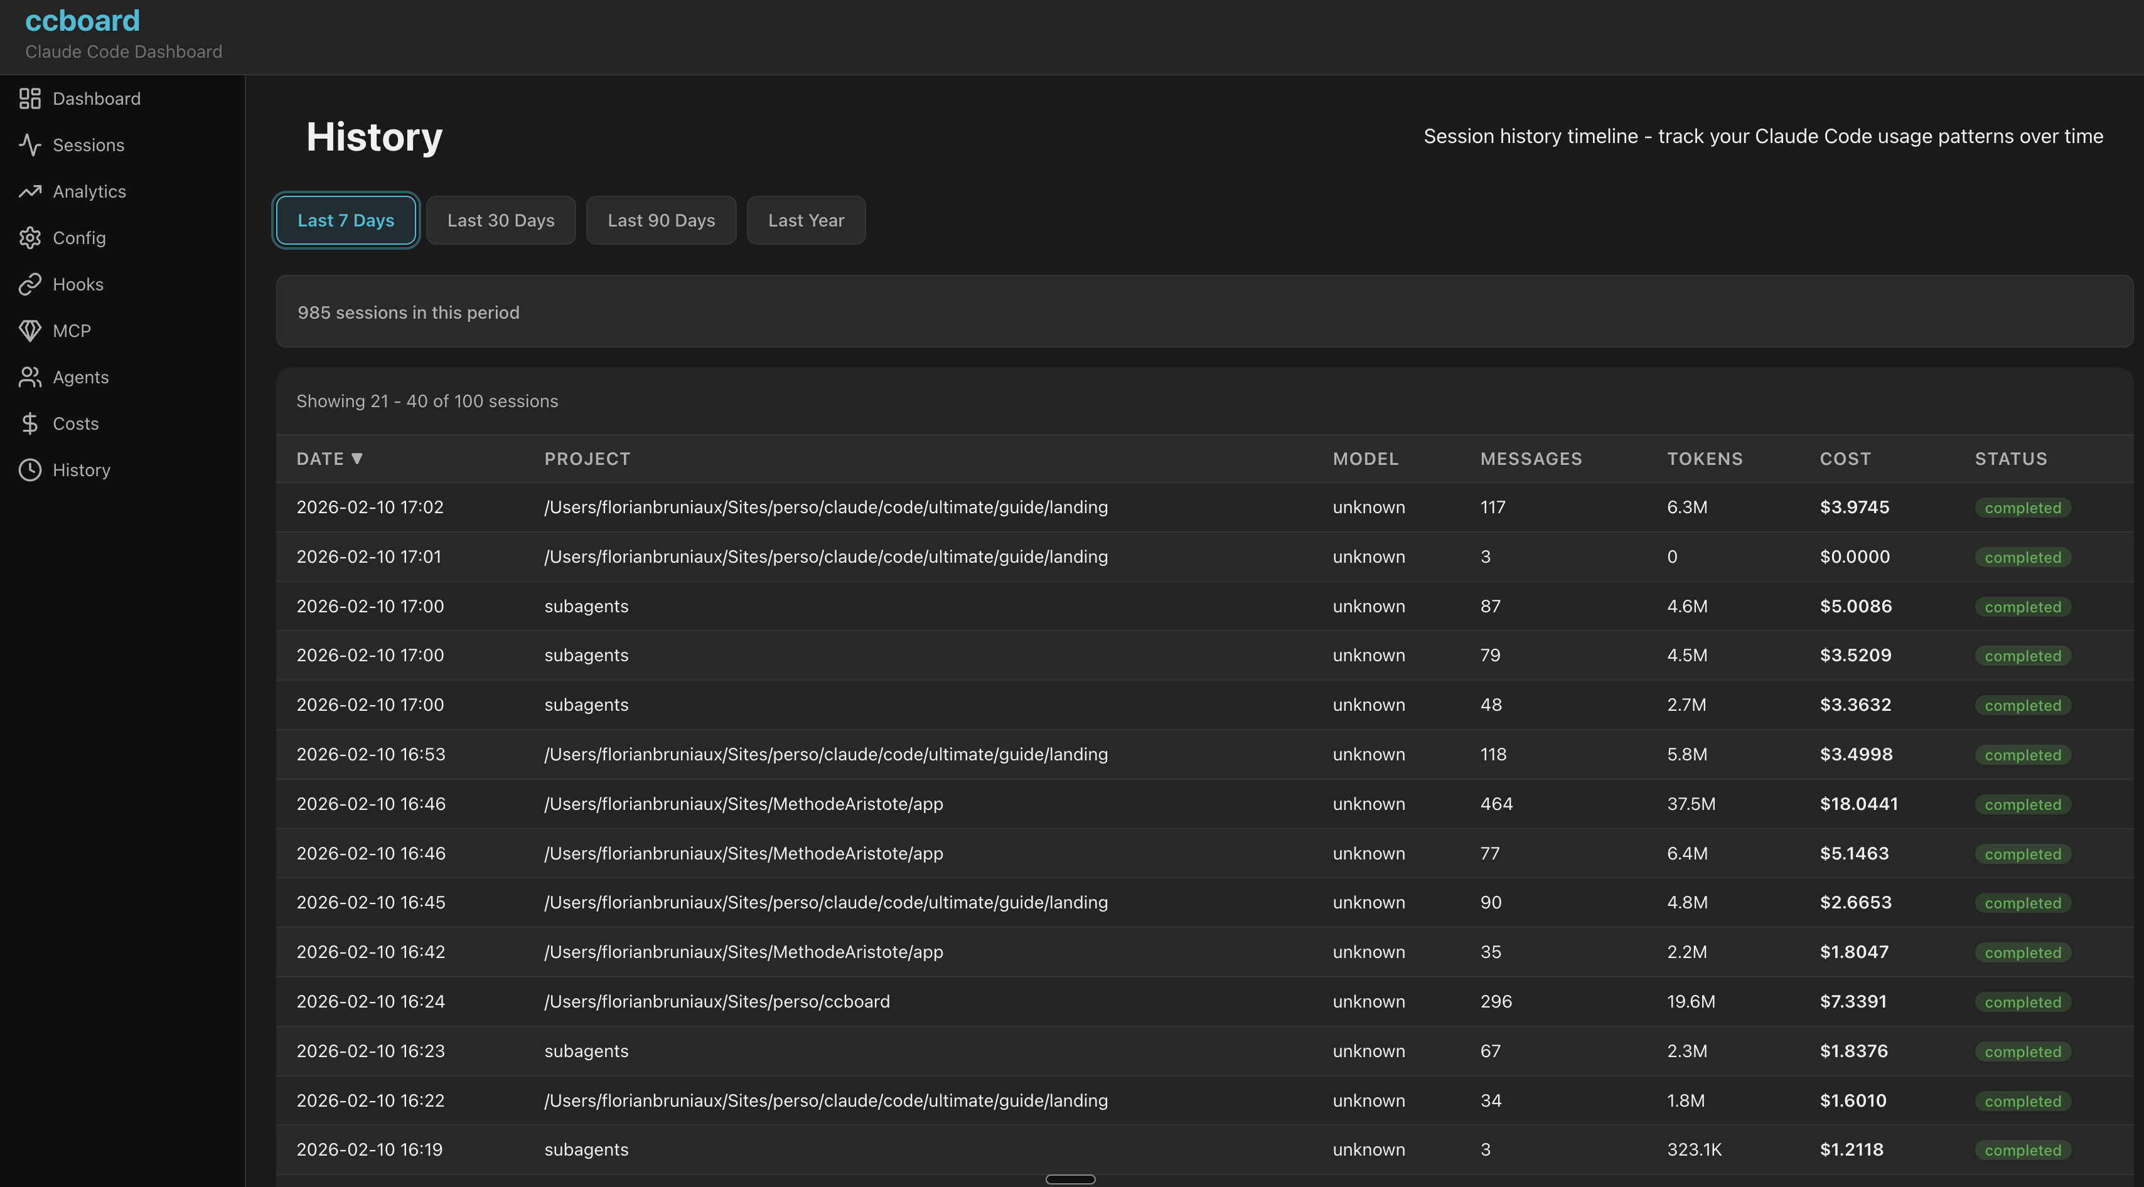This screenshot has width=2144, height=1187.
Task: Select the Costs dollar icon
Action: (30, 423)
